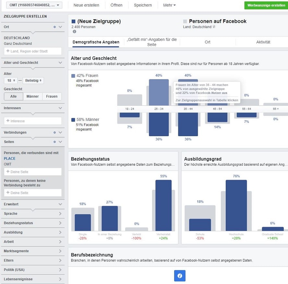Click the 25 - 34 women bar

(159, 92)
